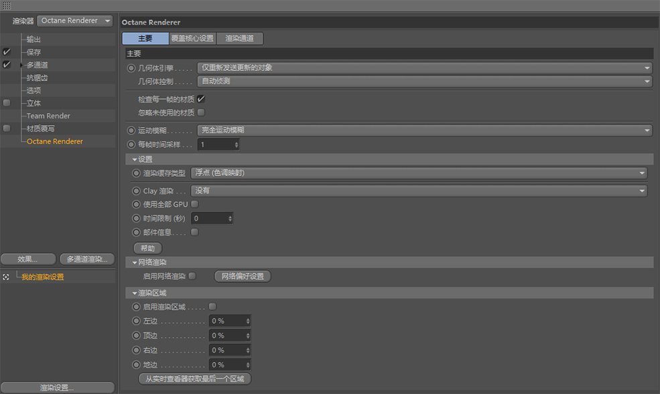The height and width of the screenshot is (394, 660).
Task: Click the target icon beside 我的渲染设置
Action: [6, 277]
